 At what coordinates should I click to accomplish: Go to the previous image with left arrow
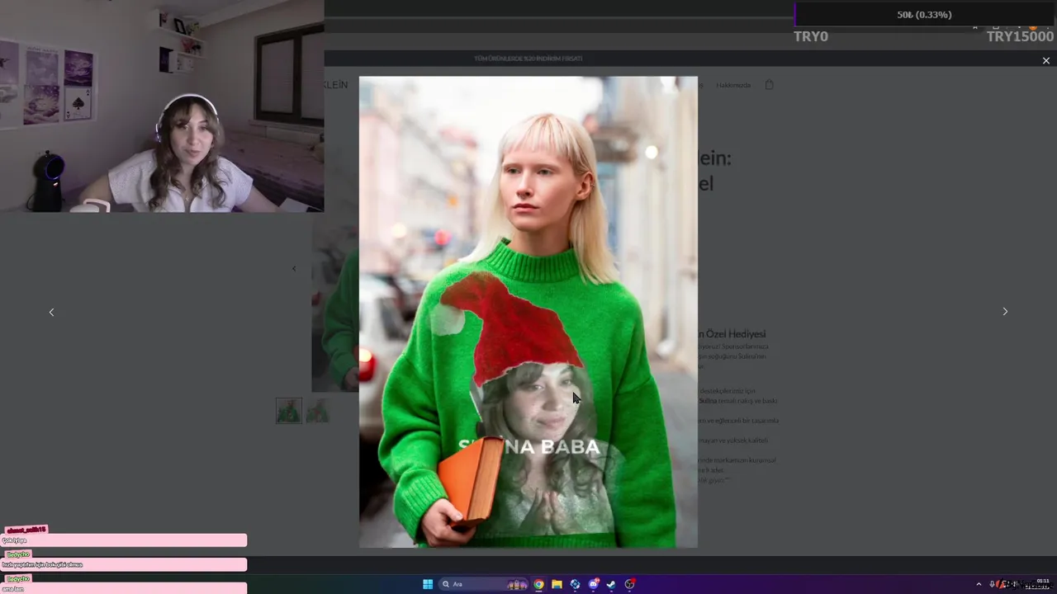click(x=51, y=312)
